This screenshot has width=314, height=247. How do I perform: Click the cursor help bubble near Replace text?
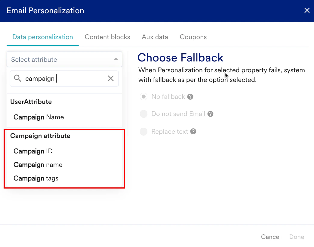pyautogui.click(x=193, y=131)
